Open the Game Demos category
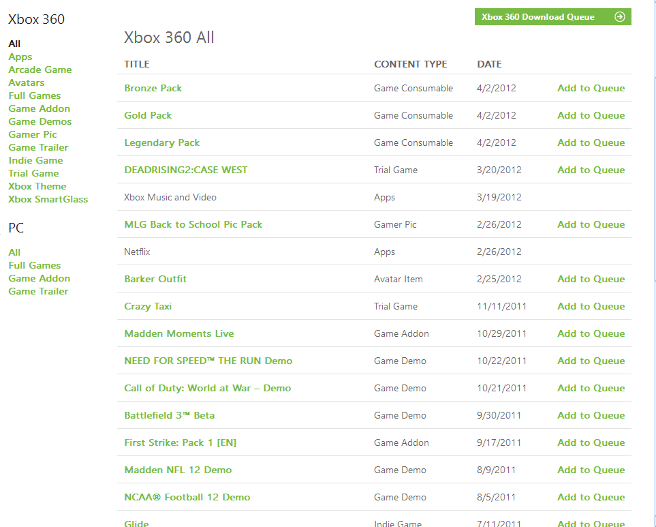 pyautogui.click(x=40, y=121)
